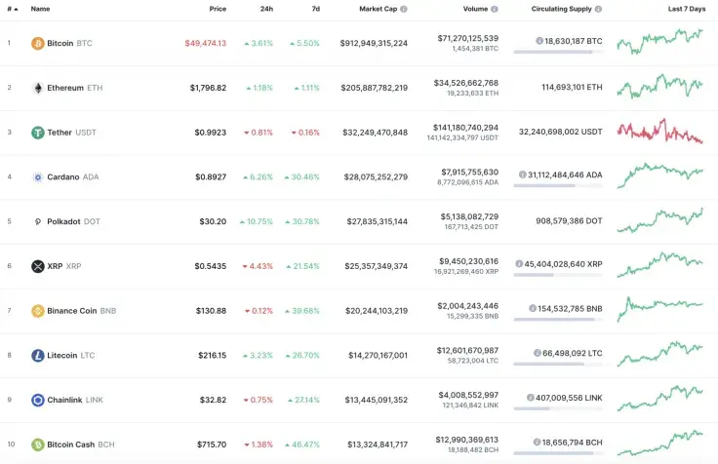Screen dimensions: 718x464
Task: Sort by the Price column header
Action: point(218,9)
